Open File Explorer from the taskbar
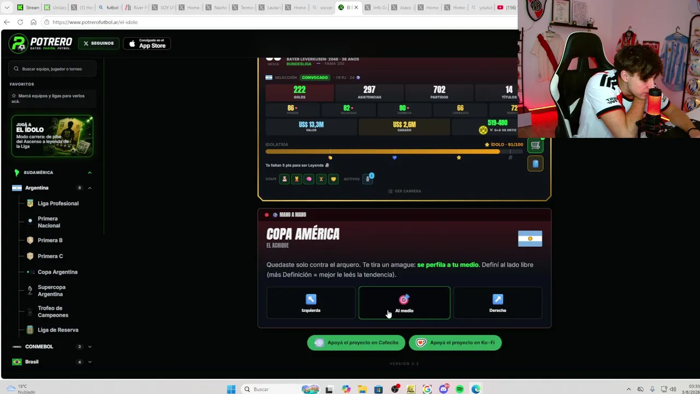 pyautogui.click(x=362, y=389)
